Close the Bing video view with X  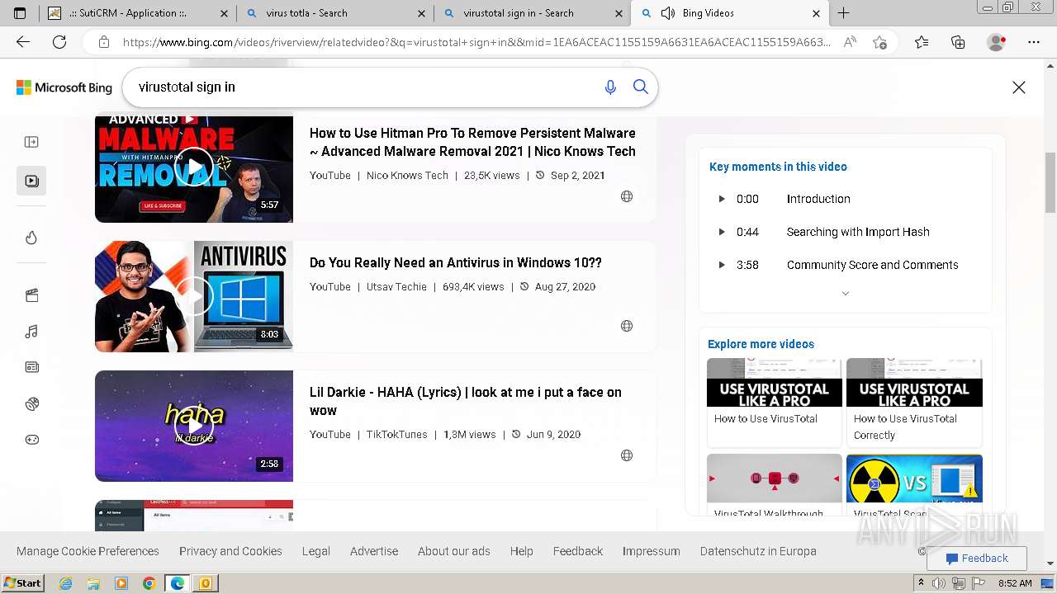[1019, 87]
